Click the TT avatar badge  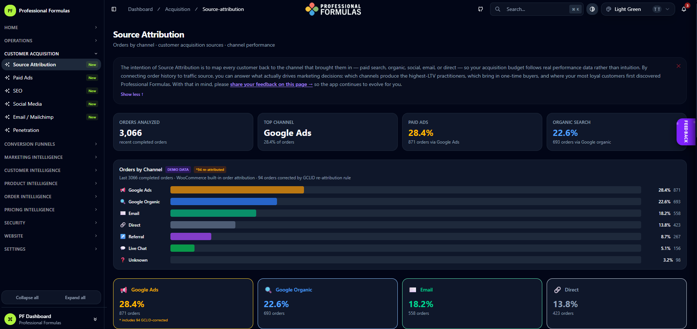click(x=657, y=9)
